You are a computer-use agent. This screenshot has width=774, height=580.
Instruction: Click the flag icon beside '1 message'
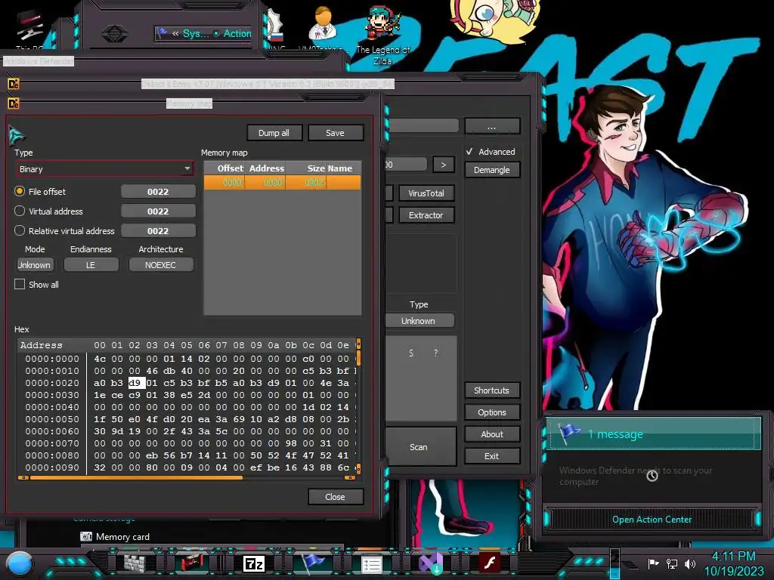click(569, 433)
